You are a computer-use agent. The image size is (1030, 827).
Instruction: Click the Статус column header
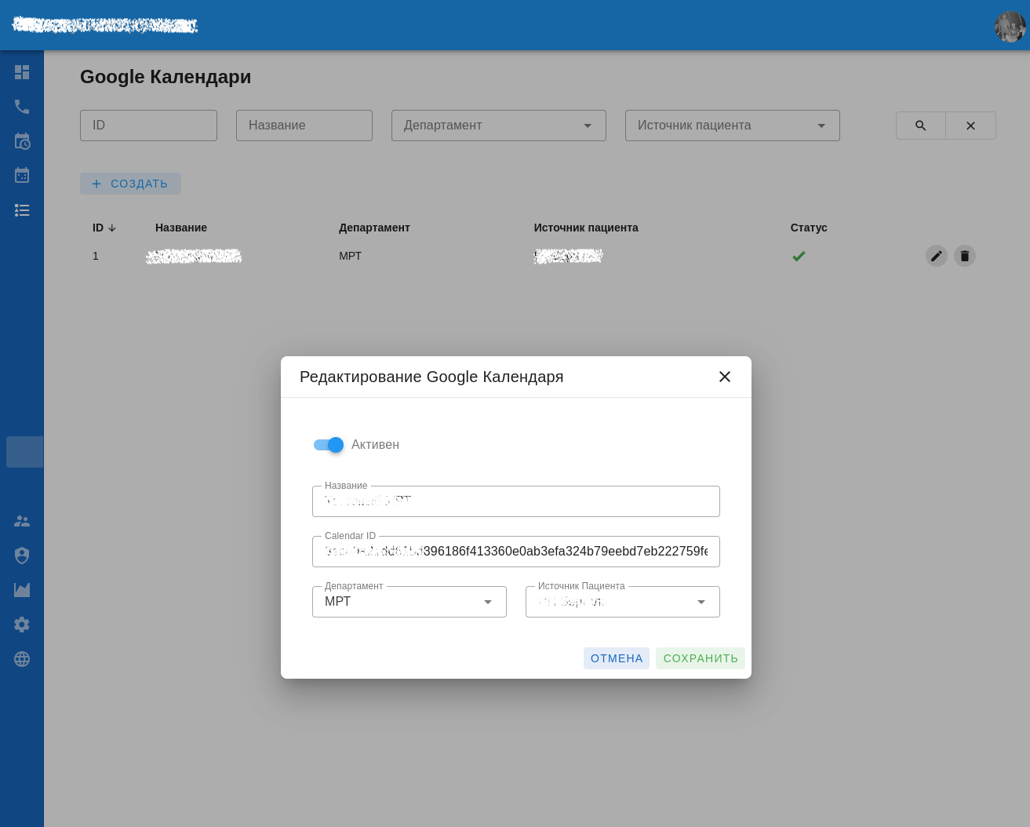click(809, 228)
